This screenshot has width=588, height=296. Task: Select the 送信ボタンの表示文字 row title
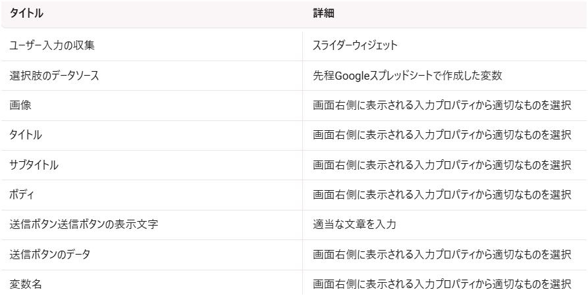pyautogui.click(x=84, y=224)
